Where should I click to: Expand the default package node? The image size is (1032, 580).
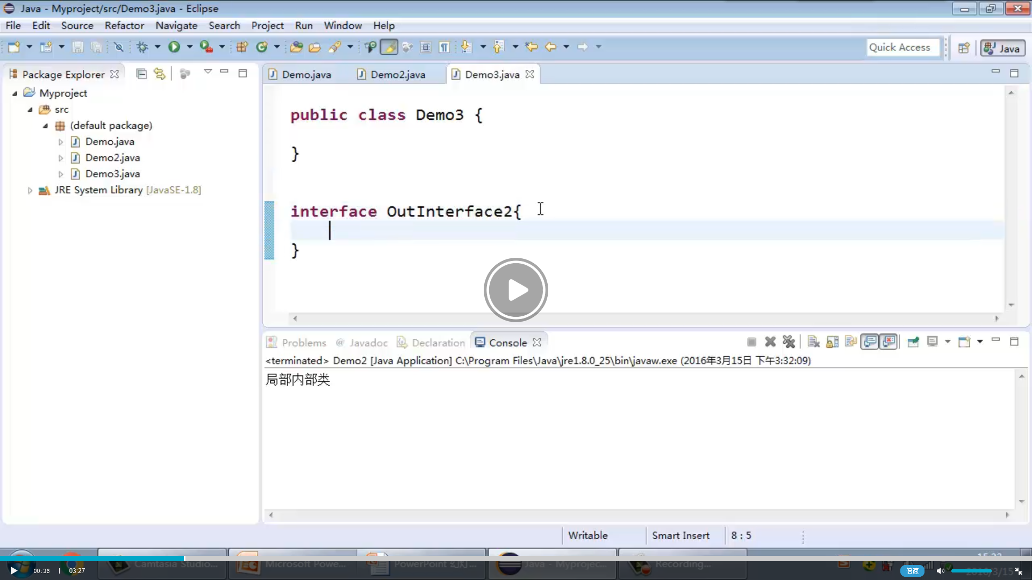(x=45, y=125)
